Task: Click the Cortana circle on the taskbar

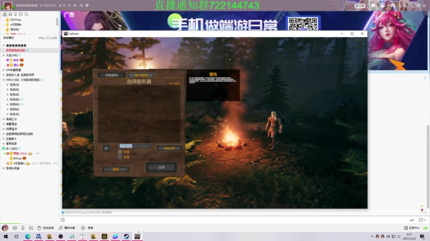Action: pos(17,236)
